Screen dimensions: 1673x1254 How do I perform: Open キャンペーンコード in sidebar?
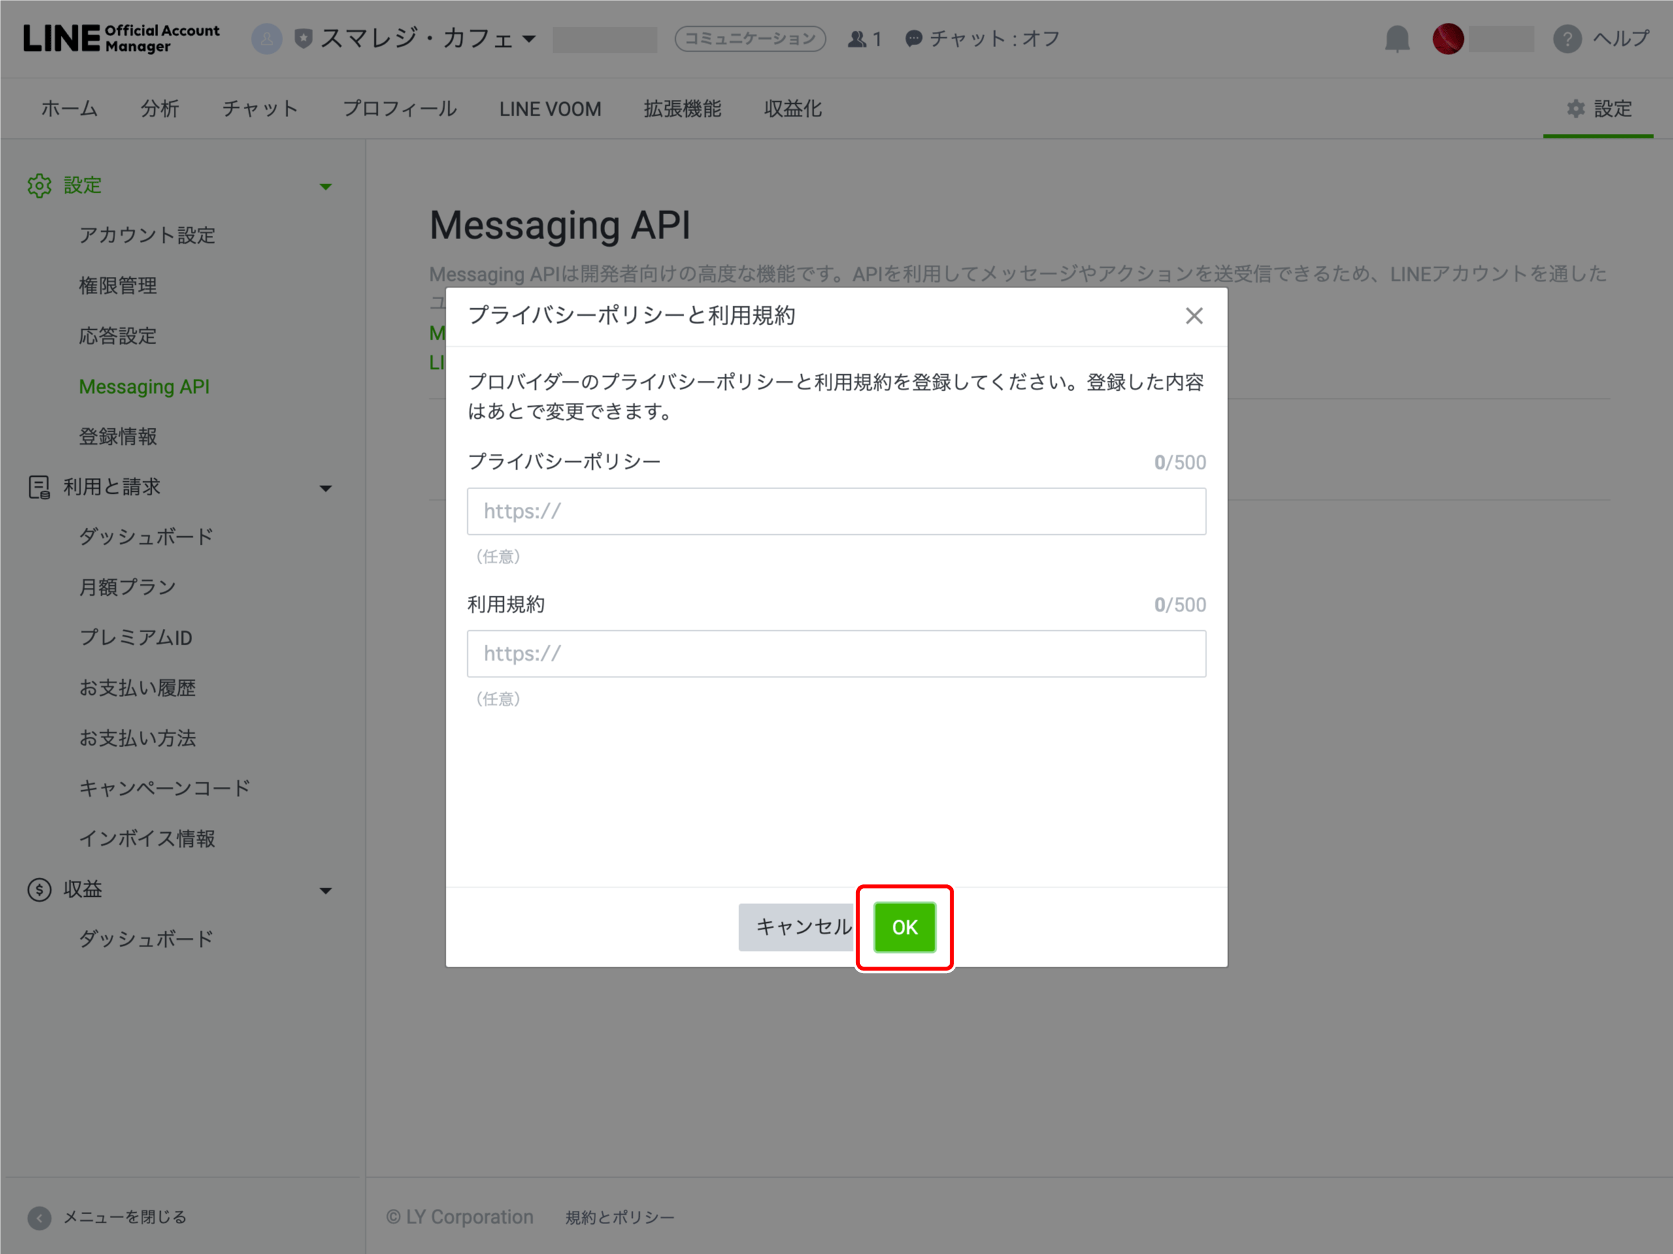[x=165, y=788]
